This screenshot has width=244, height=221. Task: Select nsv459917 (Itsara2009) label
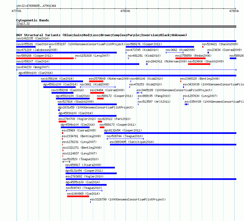(x=83, y=165)
